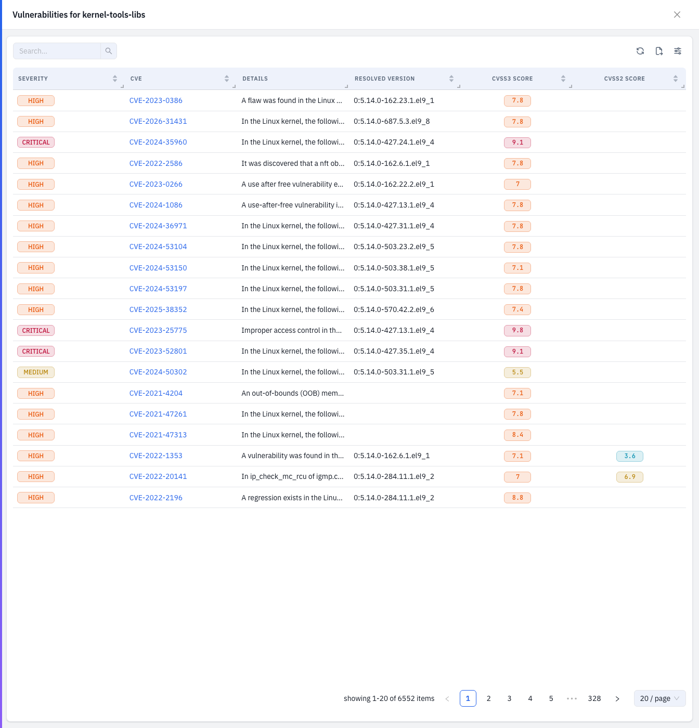Open table column settings icon
Screen dimensions: 699x728
pos(678,51)
